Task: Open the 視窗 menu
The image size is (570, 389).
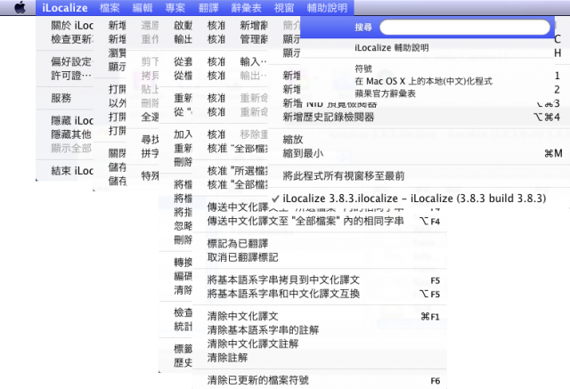Action: tap(284, 8)
